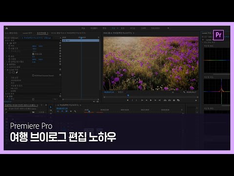This screenshot has width=234, height=176.
Task: Open the Editing workspace tab
Action: coord(104,28)
